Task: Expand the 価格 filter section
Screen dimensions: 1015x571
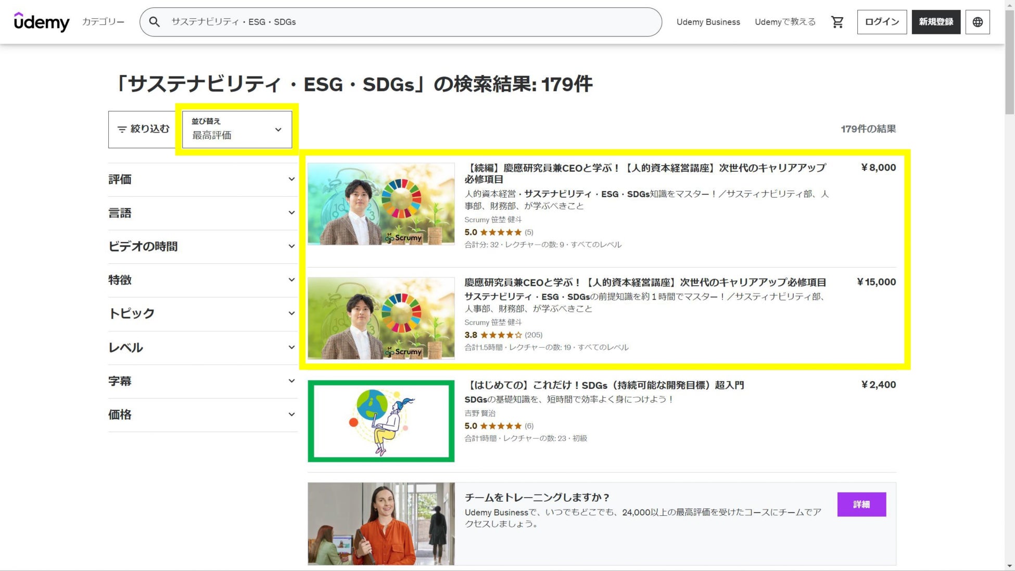Action: point(202,415)
